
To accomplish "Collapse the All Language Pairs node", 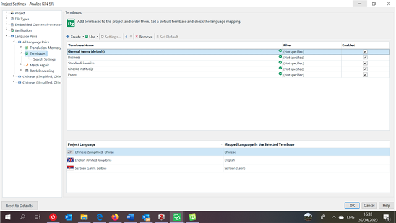I will click(14, 42).
